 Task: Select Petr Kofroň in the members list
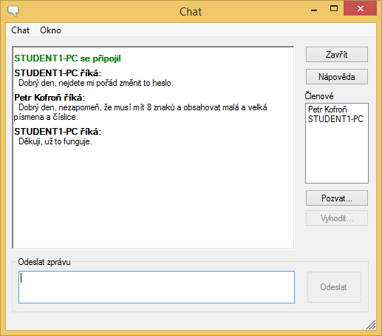coord(327,110)
